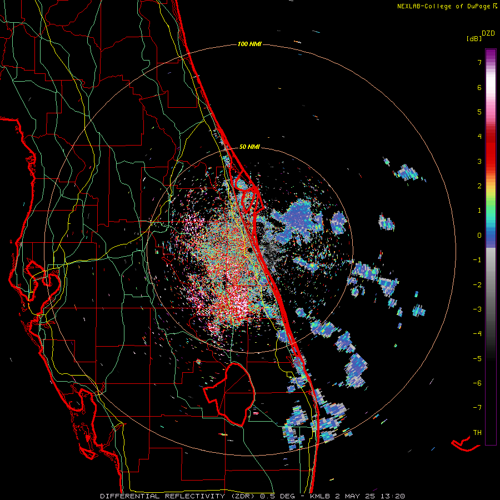Viewport: 500px width, 500px height.
Task: Click the 50 NMI range ring label
Action: pyautogui.click(x=249, y=147)
